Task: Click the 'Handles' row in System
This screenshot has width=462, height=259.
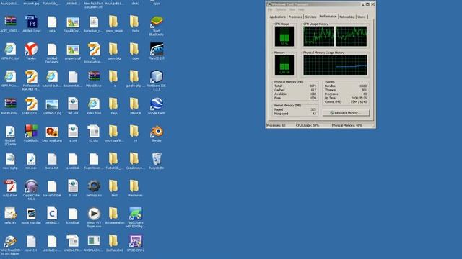Action: (346, 86)
